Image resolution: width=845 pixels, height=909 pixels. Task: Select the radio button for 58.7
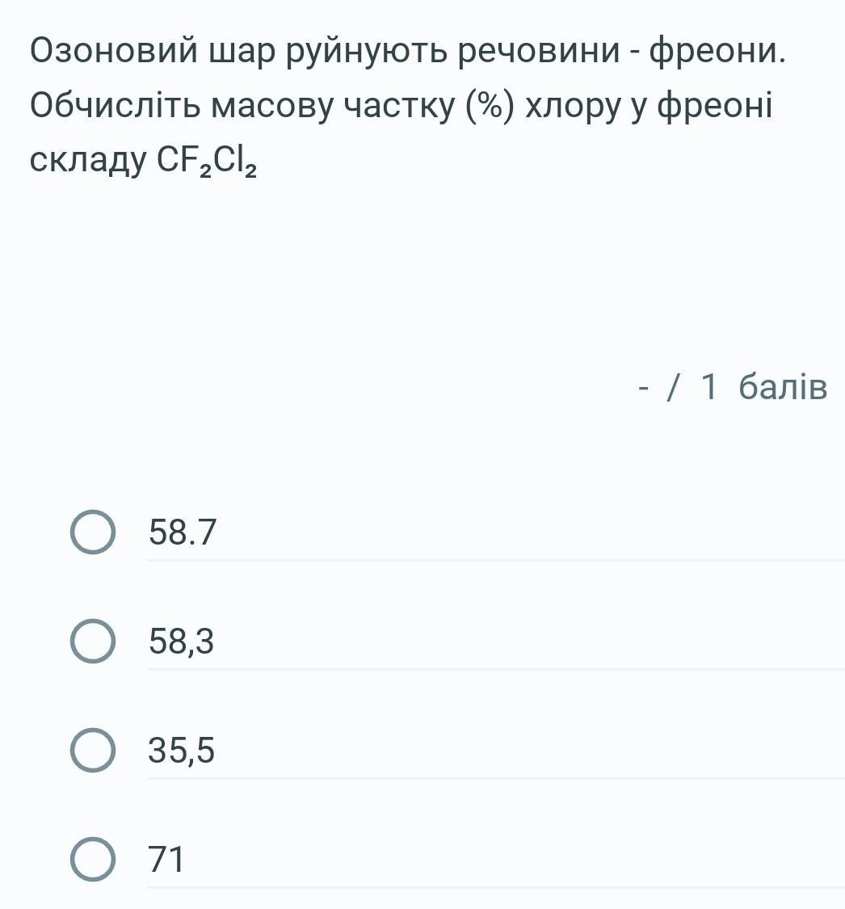(x=93, y=532)
